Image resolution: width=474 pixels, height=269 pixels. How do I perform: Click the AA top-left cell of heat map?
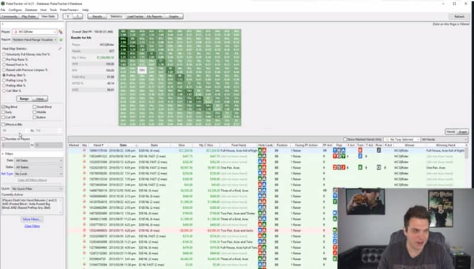click(123, 33)
